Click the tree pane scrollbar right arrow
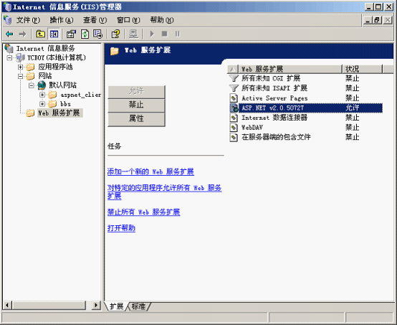The width and height of the screenshot is (397, 325). tap(96, 305)
